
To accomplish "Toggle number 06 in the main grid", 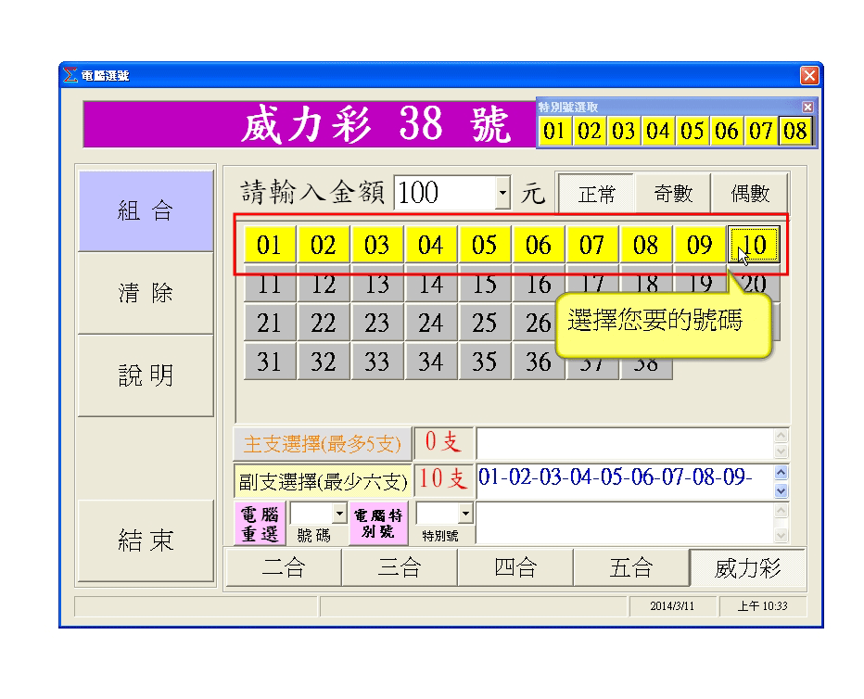I will pyautogui.click(x=539, y=245).
